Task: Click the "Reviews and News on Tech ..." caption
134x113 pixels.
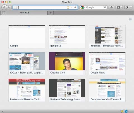Action: (26, 99)
